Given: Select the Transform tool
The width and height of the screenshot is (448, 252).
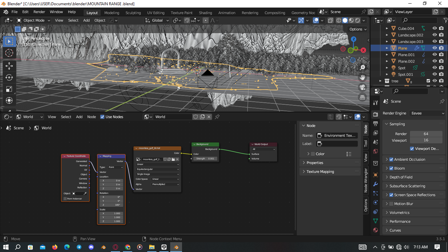Looking at the screenshot, I should 9,100.
